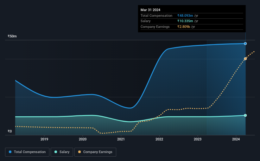Click the Salary tooltip row label
Image resolution: width=260 pixels, height=161 pixels.
click(146, 21)
